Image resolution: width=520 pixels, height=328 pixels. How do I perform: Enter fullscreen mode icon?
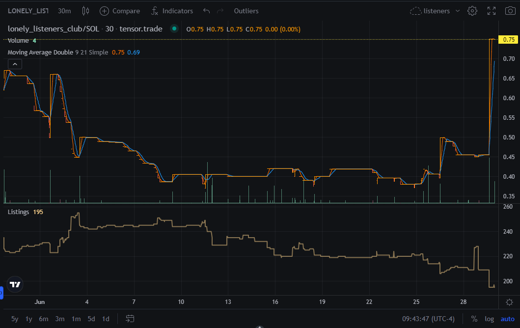pos(492,11)
